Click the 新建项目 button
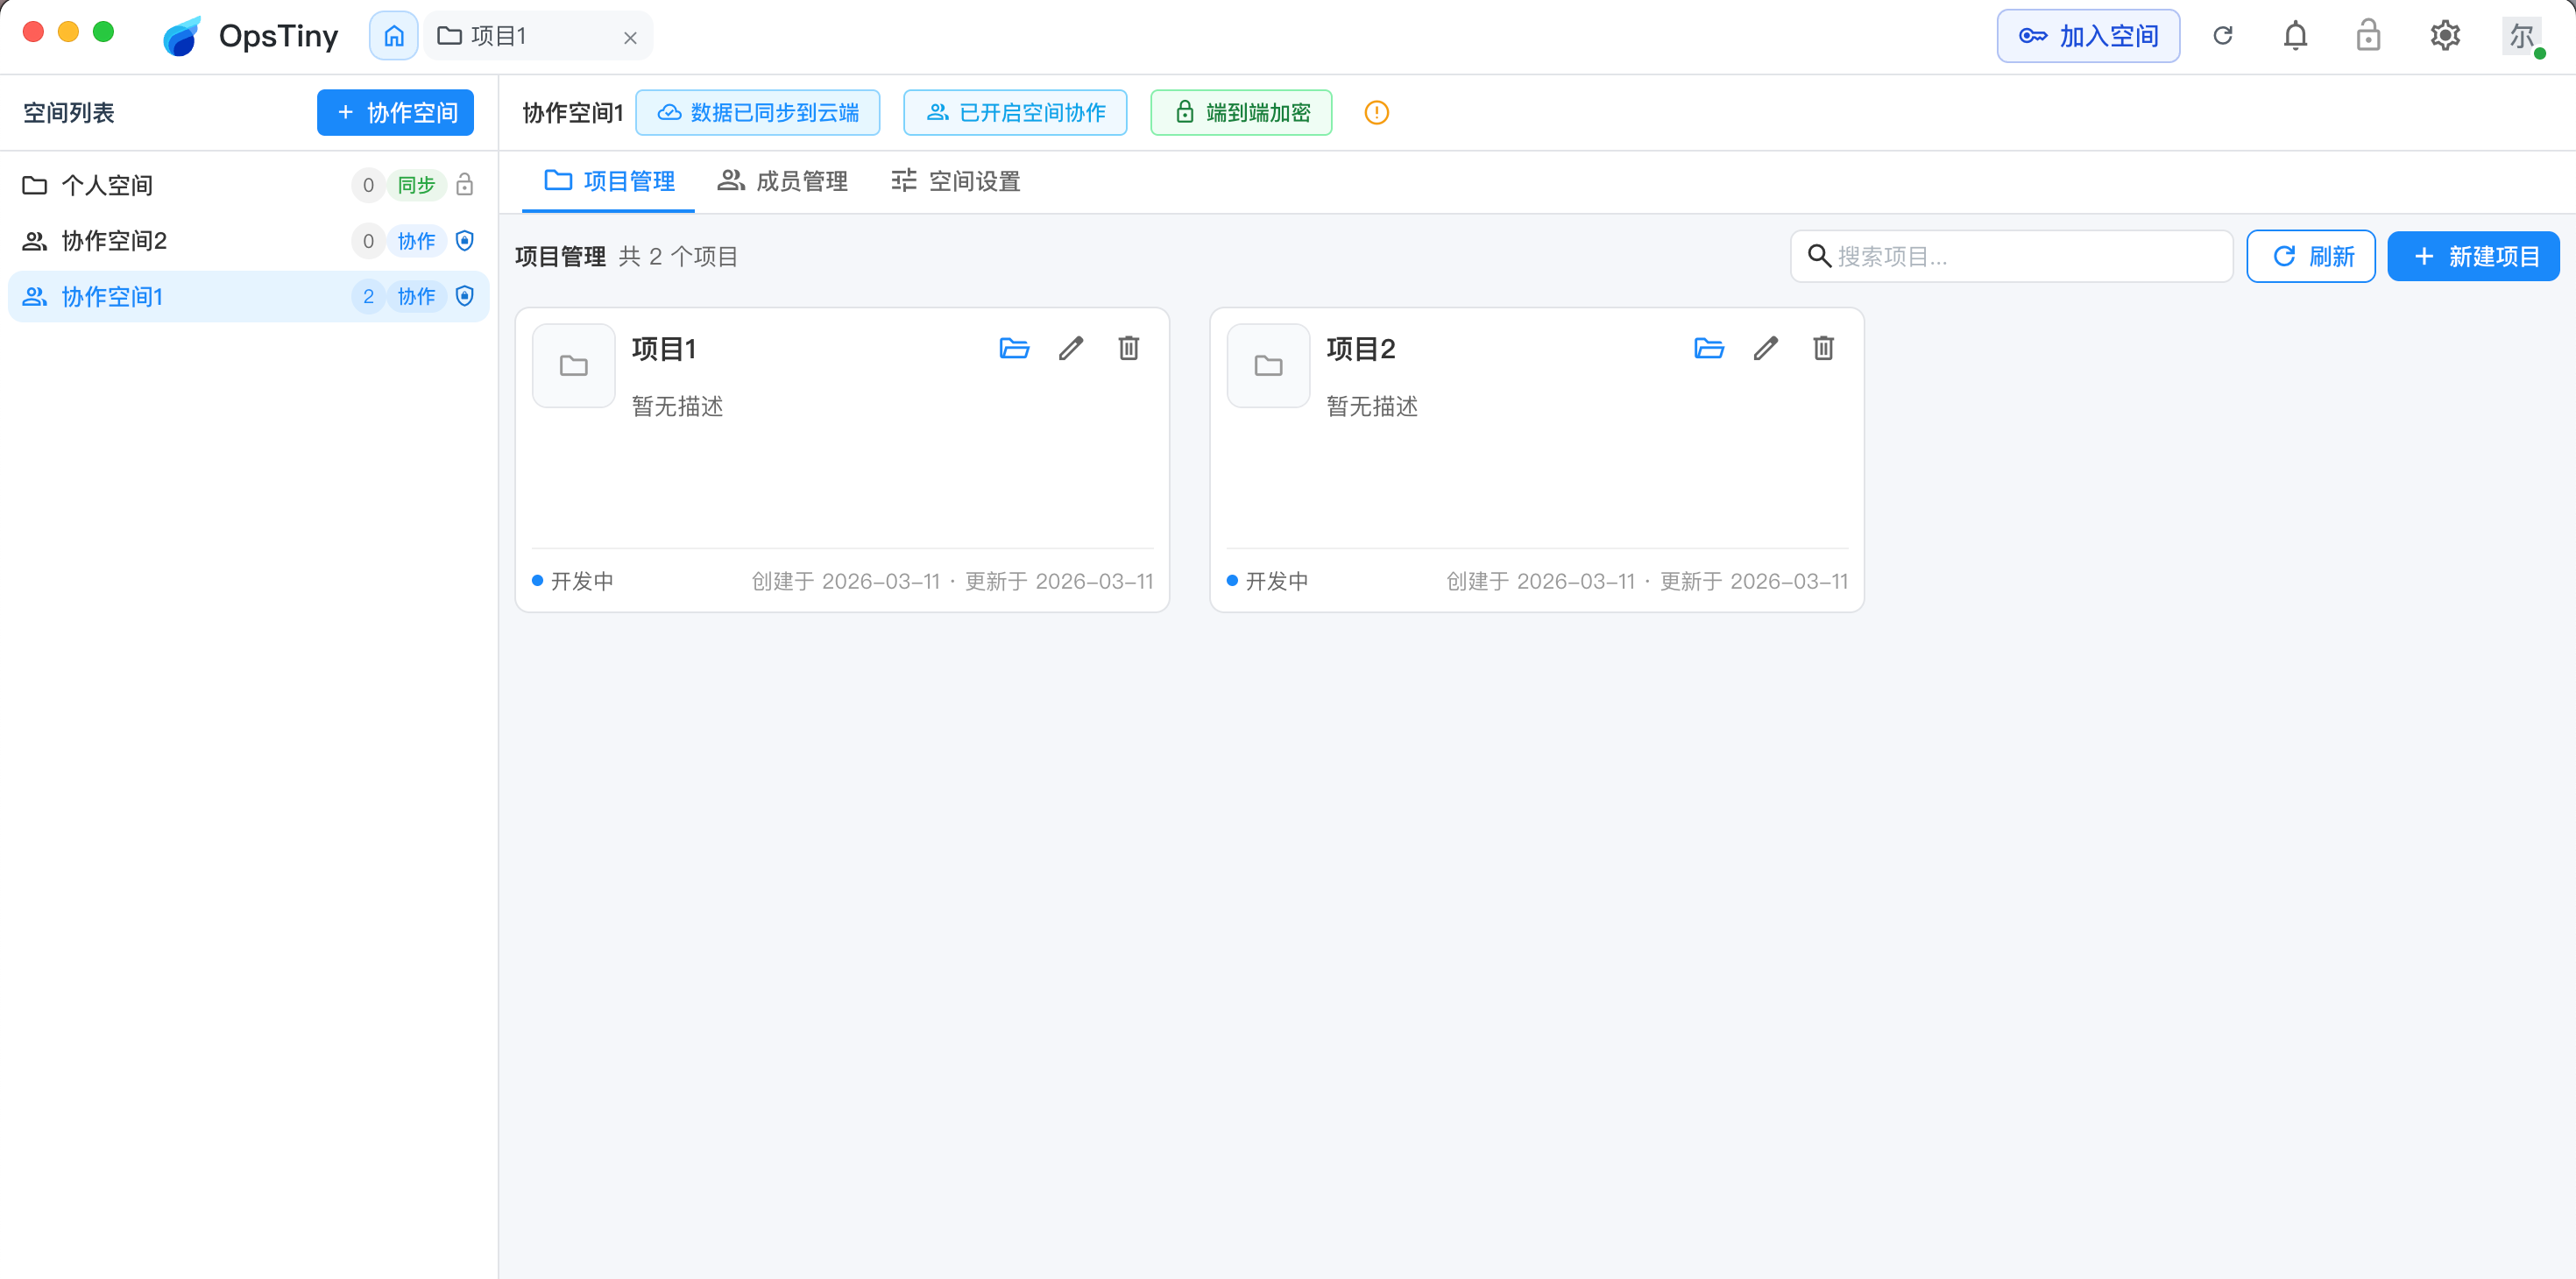 (x=2473, y=256)
